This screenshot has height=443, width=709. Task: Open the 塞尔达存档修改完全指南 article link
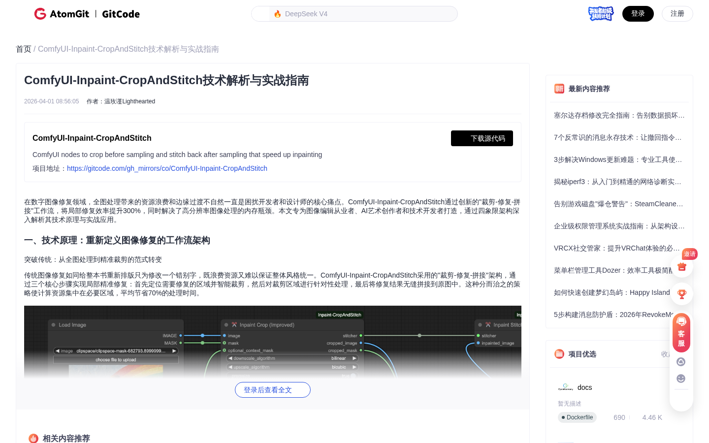pyautogui.click(x=619, y=115)
